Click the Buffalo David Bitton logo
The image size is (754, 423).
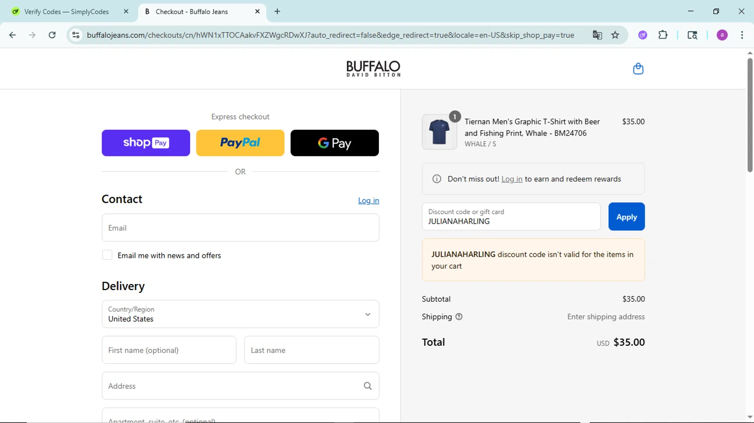pyautogui.click(x=373, y=69)
